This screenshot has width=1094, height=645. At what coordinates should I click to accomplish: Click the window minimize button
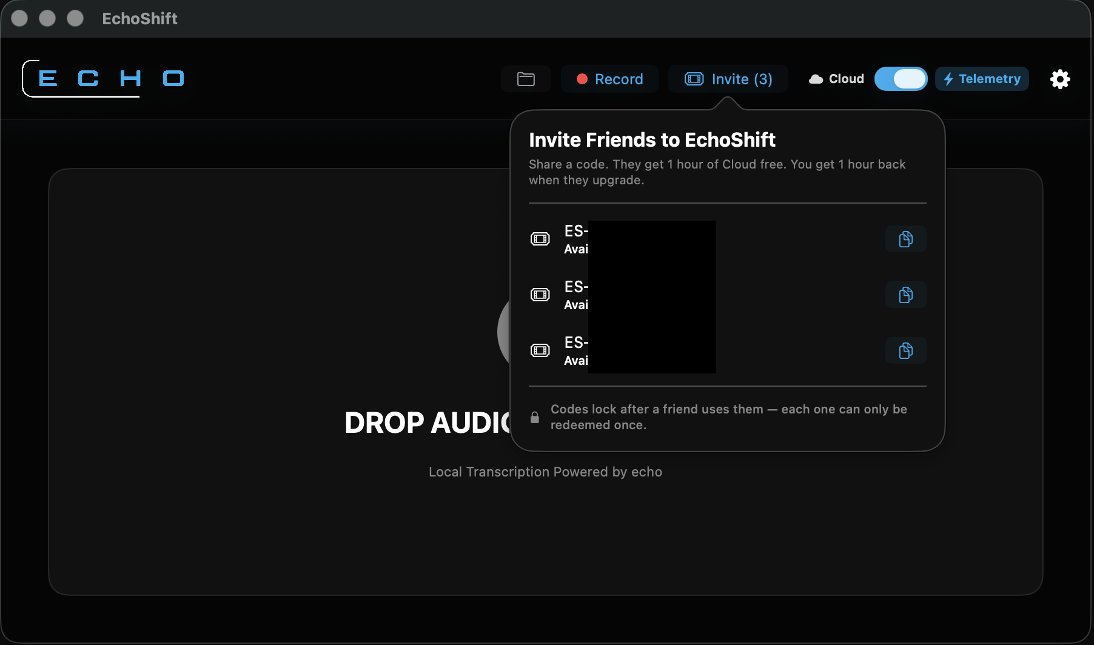coord(47,18)
